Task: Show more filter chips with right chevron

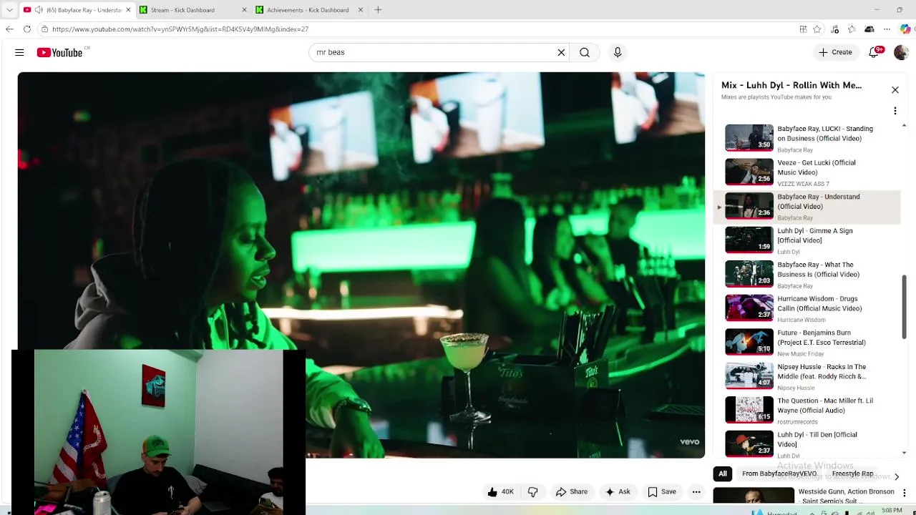Action: click(896, 476)
